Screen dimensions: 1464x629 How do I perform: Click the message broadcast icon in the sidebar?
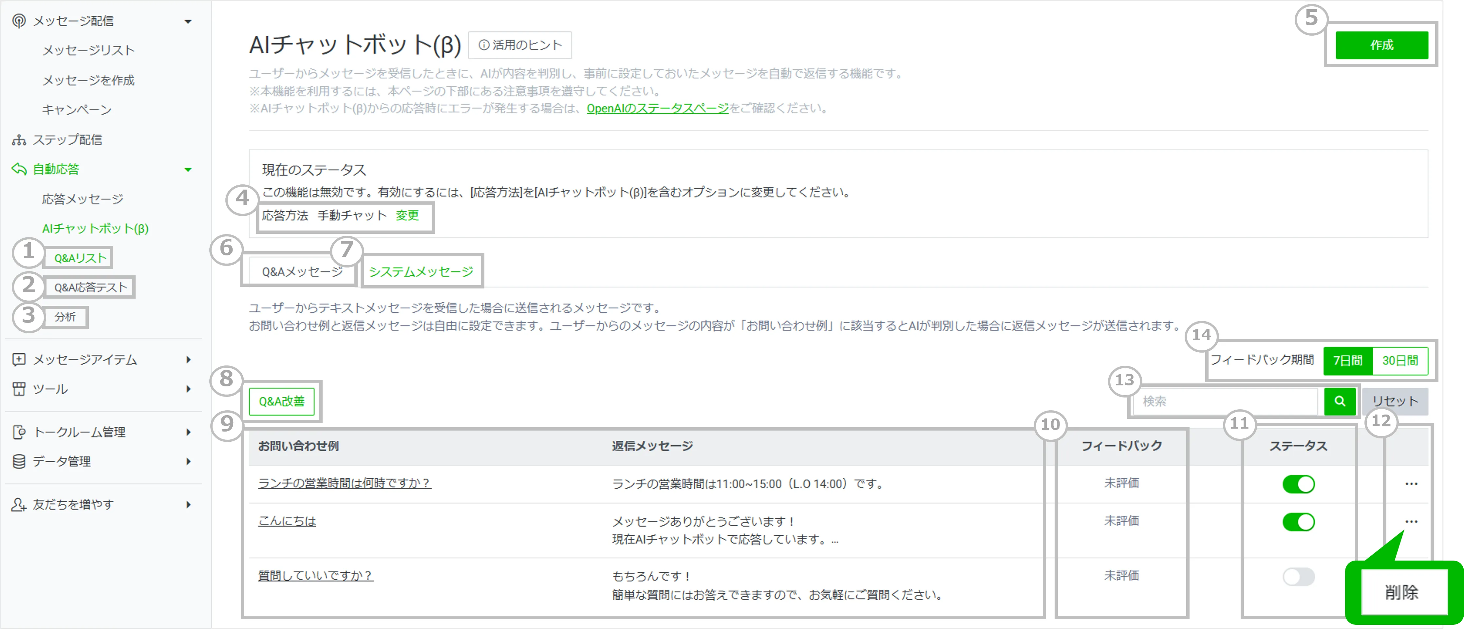[19, 21]
